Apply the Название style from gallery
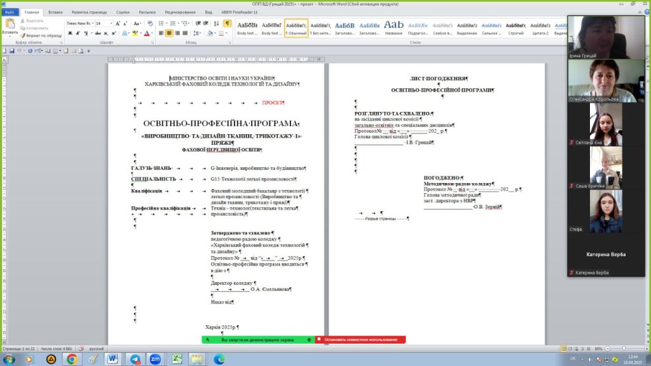Screen dimensions: 651x366 point(394,27)
